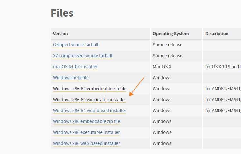Open the Windows help file link
This screenshot has height=154, width=241.
[x=71, y=78]
